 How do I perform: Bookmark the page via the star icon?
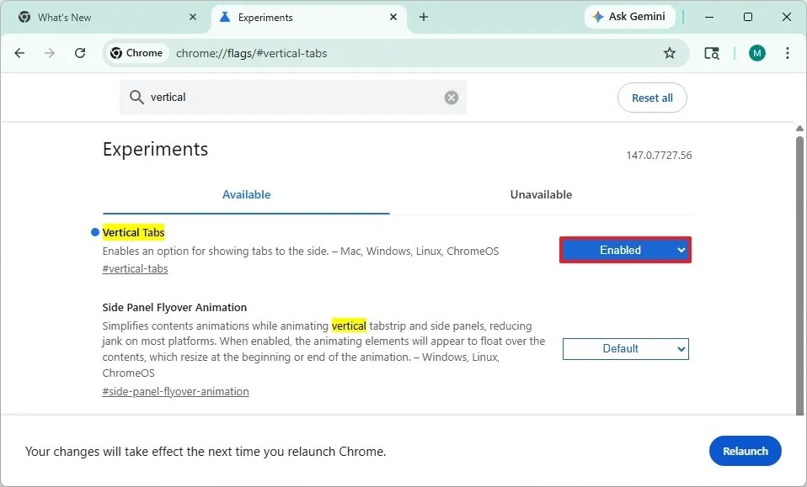click(670, 52)
